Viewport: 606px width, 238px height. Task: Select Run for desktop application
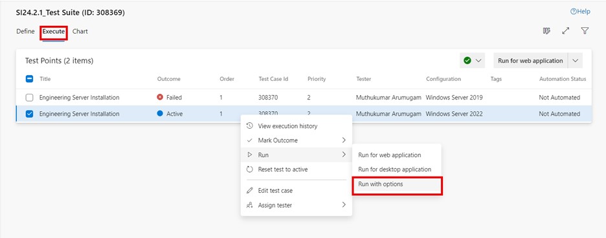(396, 169)
